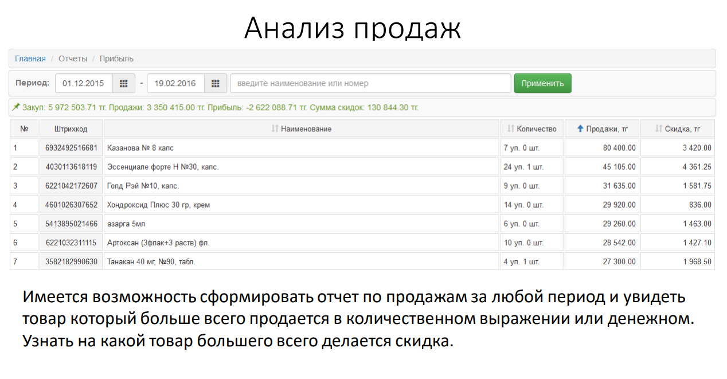Click the green pin icon in summary
The height and width of the screenshot is (379, 727).
coord(16,107)
